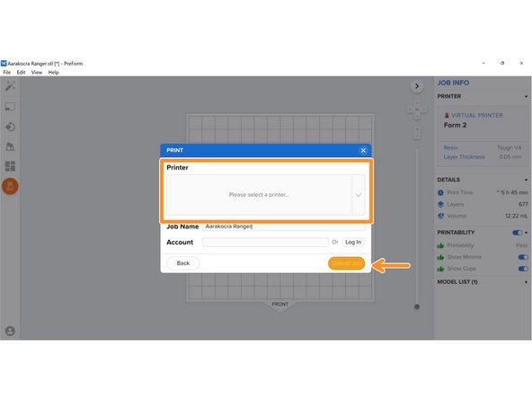Image resolution: width=532 pixels, height=399 pixels.
Task: Open the View menu
Action: coord(37,72)
